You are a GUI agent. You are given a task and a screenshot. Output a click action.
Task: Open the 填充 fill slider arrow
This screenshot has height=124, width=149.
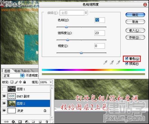click(51, 82)
